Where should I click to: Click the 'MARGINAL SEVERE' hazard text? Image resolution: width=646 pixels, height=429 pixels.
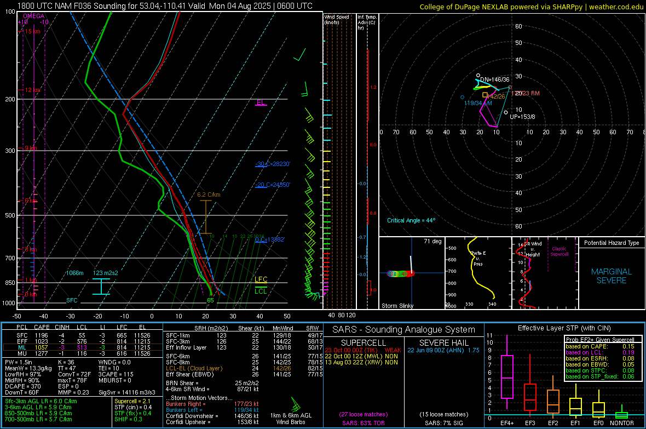[612, 276]
